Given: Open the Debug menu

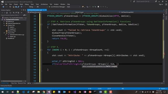Looking at the screenshot, I should [x=27, y=4].
